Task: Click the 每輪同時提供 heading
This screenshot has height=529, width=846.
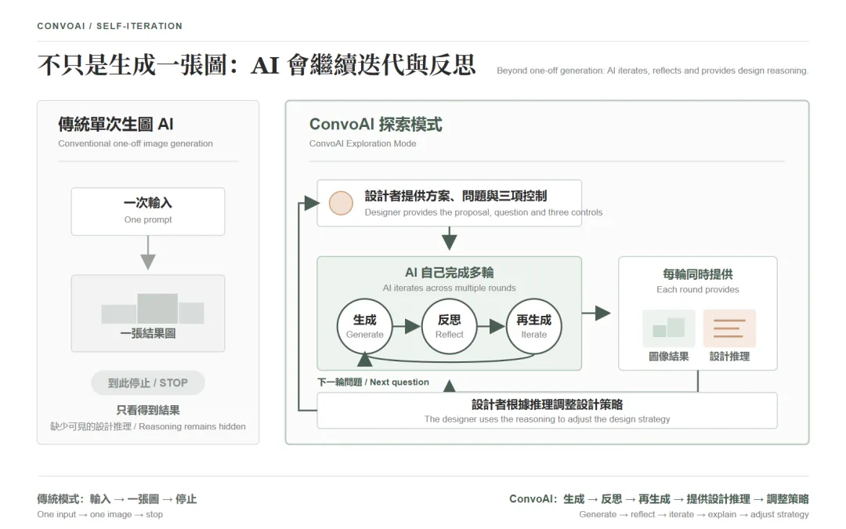Action: coord(698,274)
